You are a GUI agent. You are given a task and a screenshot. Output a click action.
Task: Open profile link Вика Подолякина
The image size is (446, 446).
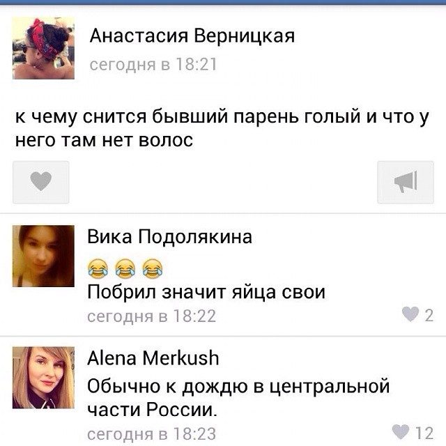pos(169,237)
